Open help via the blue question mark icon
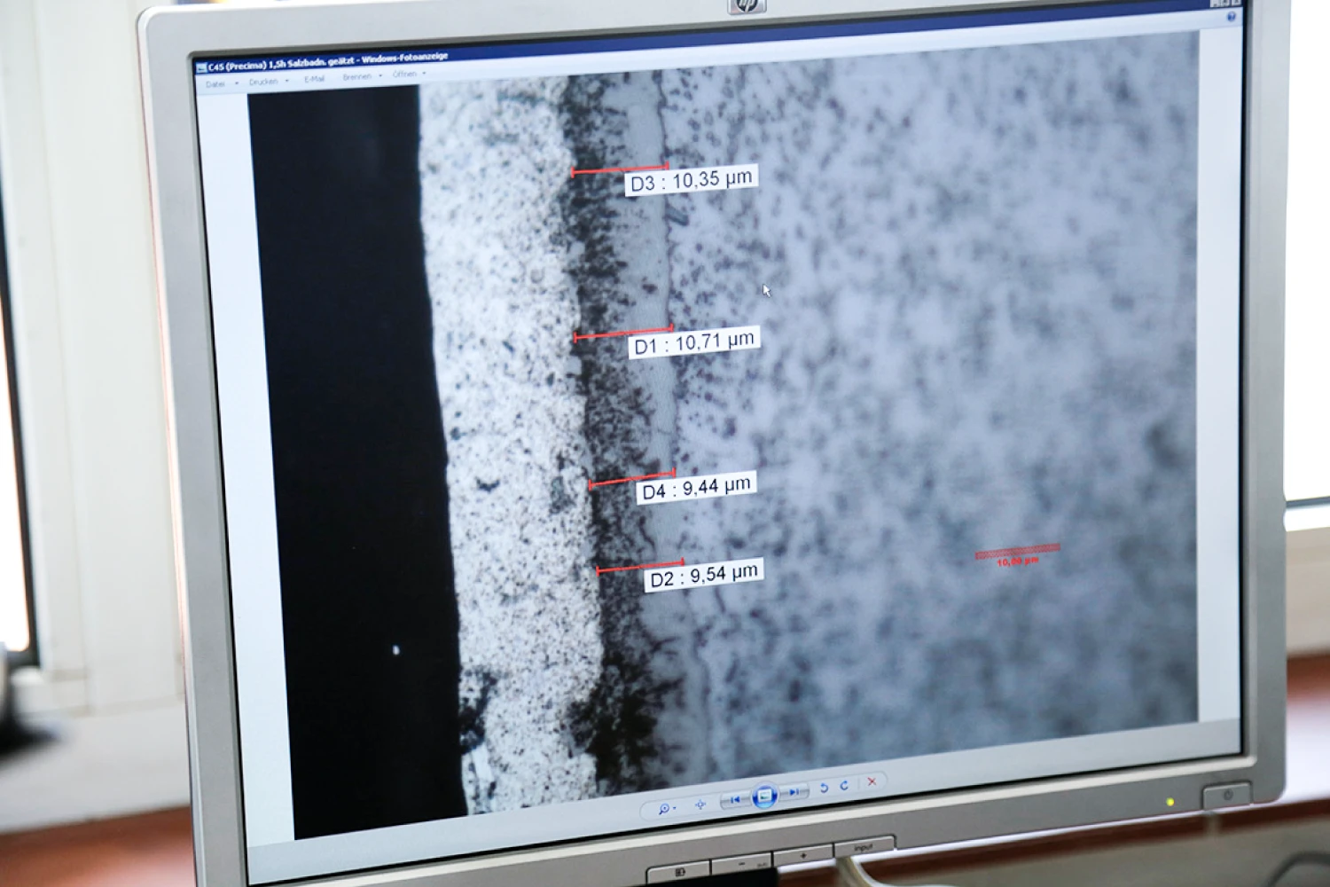The width and height of the screenshot is (1330, 887). click(x=1231, y=17)
